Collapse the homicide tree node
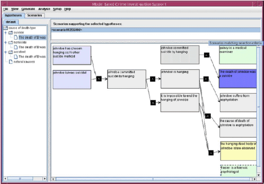The image size is (264, 184). (5, 42)
